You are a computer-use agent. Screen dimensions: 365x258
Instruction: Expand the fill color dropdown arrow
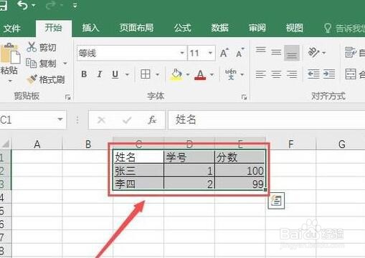[x=188, y=74]
